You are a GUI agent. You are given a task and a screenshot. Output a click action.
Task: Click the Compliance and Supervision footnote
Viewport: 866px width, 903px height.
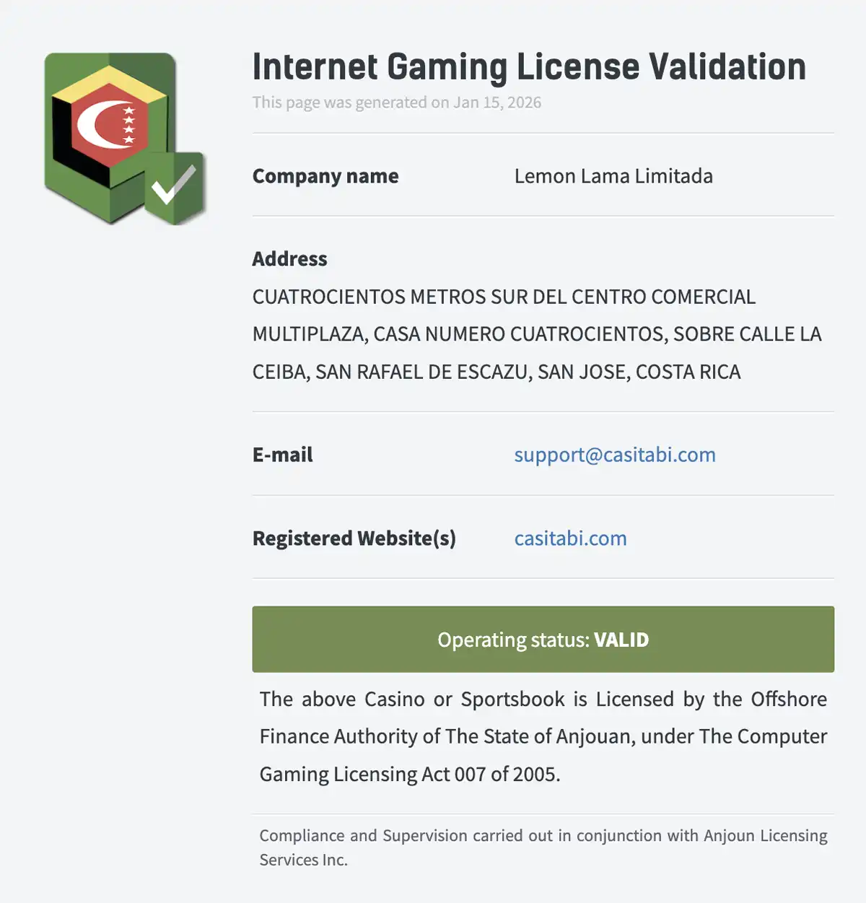pos(543,847)
